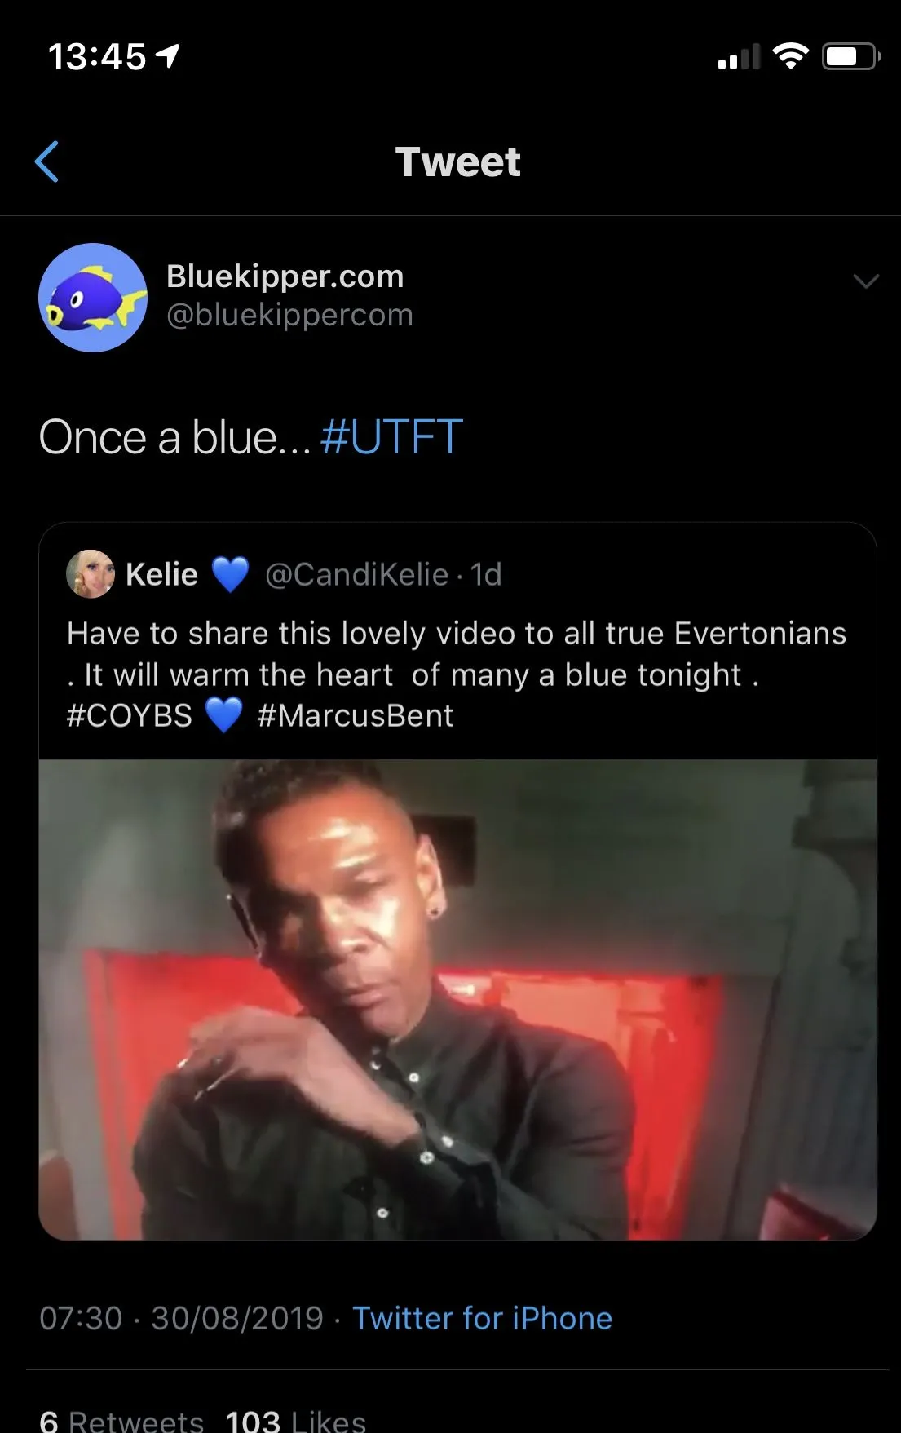View the 6 Retweets list
Image resolution: width=901 pixels, height=1433 pixels.
click(121, 1421)
